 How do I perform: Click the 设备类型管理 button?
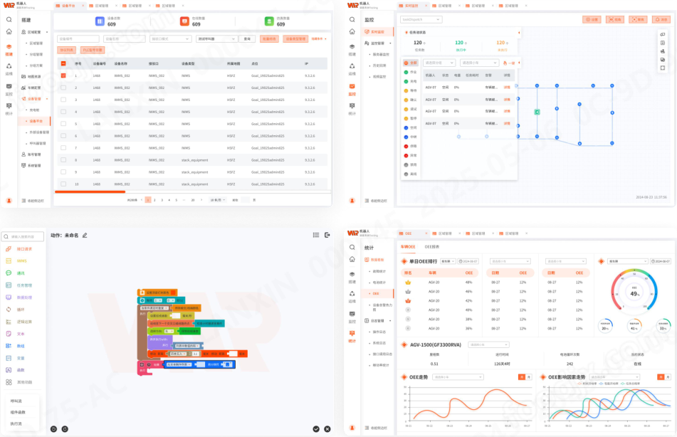[295, 39]
